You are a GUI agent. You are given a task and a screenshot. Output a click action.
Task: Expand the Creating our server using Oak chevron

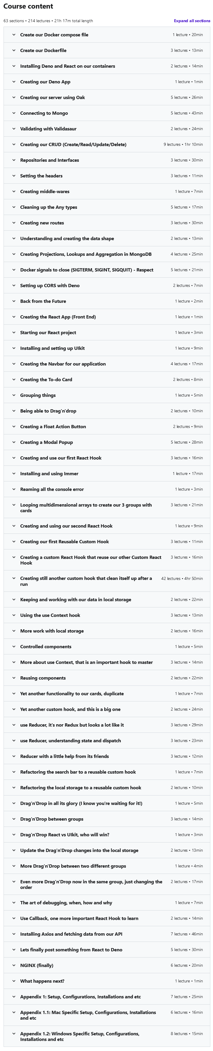coord(14,98)
